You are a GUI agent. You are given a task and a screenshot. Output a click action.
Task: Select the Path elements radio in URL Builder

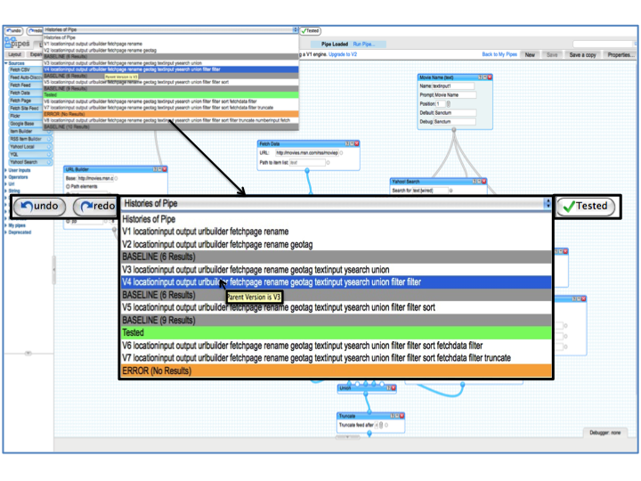[68, 186]
